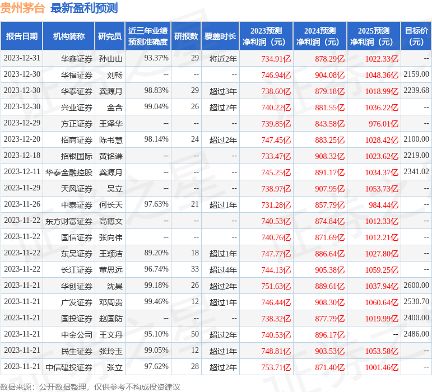Click the 数据来源 footer note

90,387
